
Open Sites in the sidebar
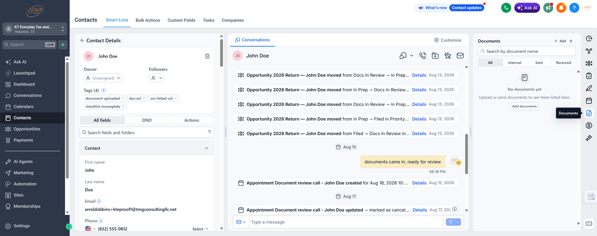[x=19, y=195]
